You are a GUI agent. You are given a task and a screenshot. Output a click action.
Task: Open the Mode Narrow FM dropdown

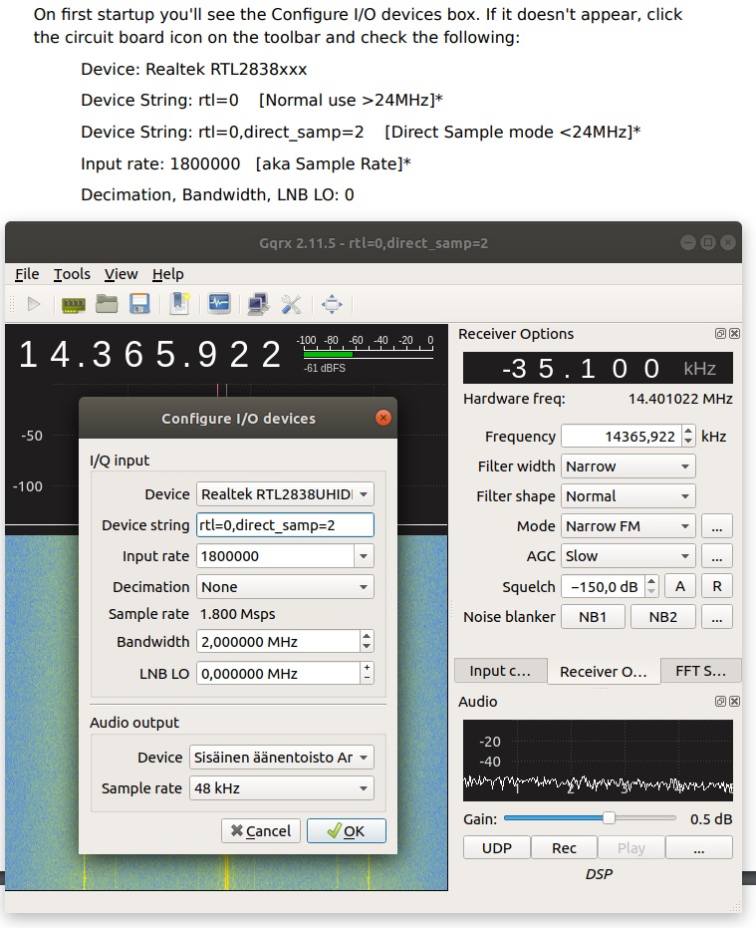pyautogui.click(x=629, y=526)
